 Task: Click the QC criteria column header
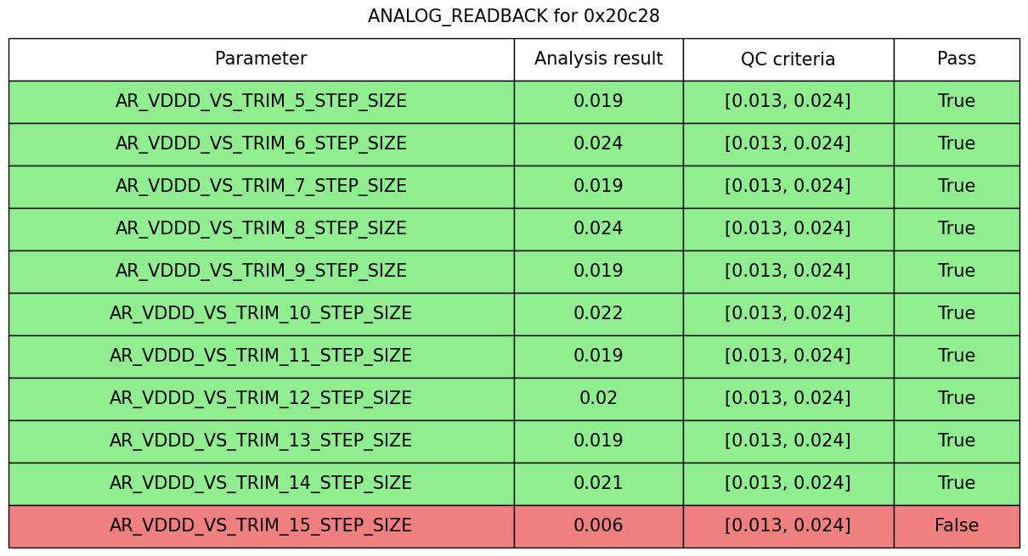point(788,59)
